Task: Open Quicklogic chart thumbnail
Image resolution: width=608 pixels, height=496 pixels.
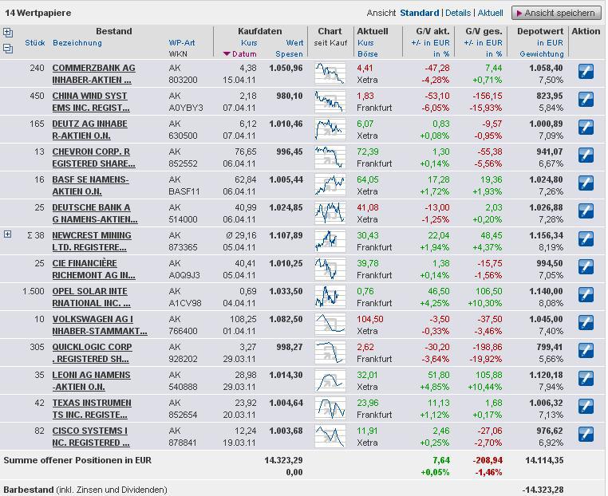Action: click(x=330, y=352)
